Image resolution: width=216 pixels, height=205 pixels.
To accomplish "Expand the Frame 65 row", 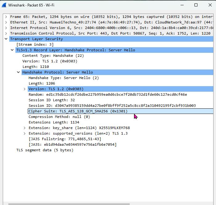I will (6, 17).
